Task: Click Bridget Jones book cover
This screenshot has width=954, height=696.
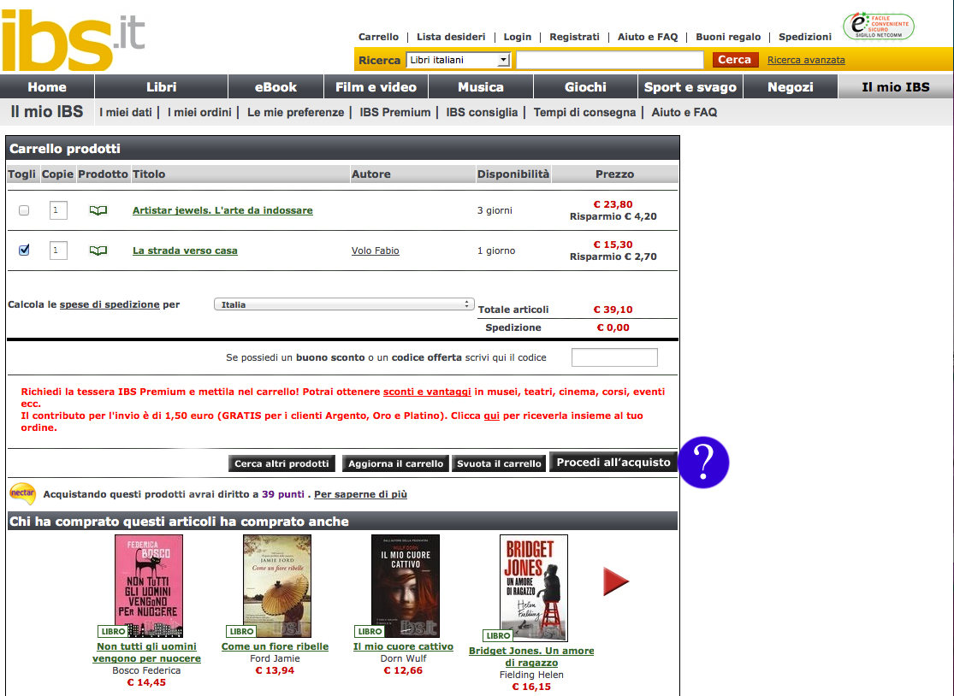Action: (x=534, y=587)
